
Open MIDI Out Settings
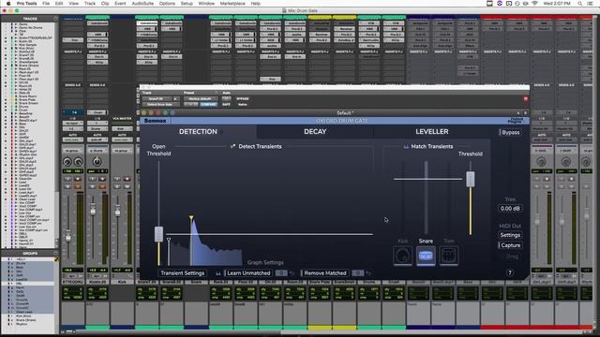pyautogui.click(x=510, y=235)
